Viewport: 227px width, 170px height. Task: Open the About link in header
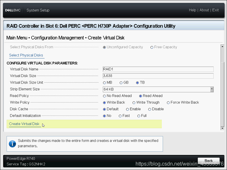click(204, 10)
